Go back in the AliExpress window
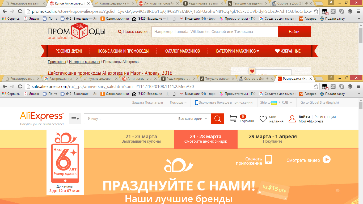Screen dimensions: 363x204 coord(5,87)
